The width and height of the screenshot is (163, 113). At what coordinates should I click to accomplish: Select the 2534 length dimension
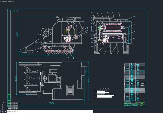[51, 103]
